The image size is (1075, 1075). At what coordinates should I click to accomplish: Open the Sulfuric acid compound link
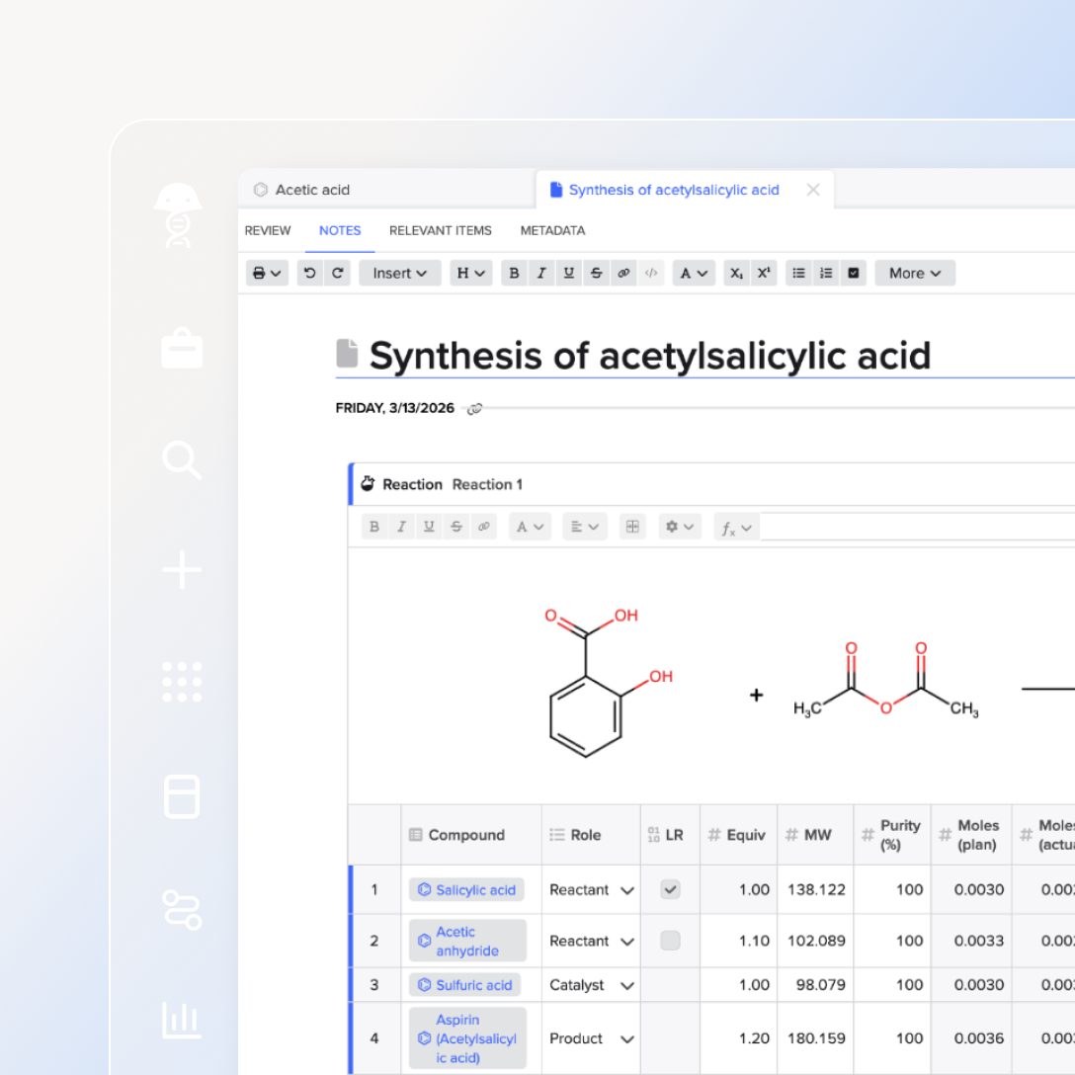465,985
